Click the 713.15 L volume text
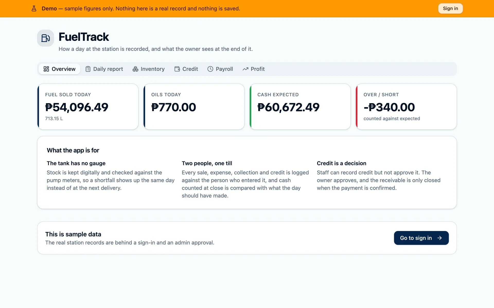Screen dimensions: 494x308 point(54,119)
